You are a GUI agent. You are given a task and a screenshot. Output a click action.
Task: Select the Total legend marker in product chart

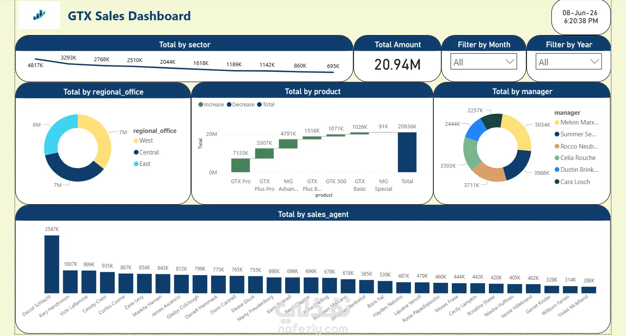[259, 105]
